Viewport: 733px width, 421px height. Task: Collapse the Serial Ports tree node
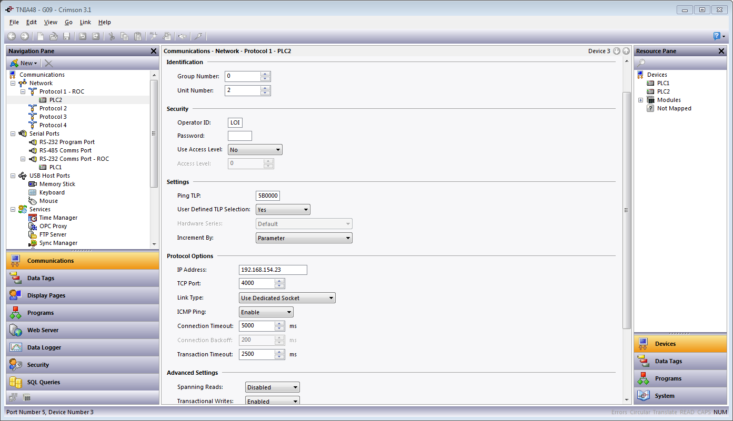click(13, 134)
